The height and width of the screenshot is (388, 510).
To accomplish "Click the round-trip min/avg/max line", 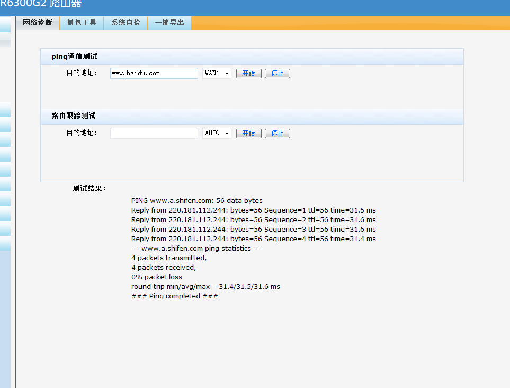I will point(205,287).
